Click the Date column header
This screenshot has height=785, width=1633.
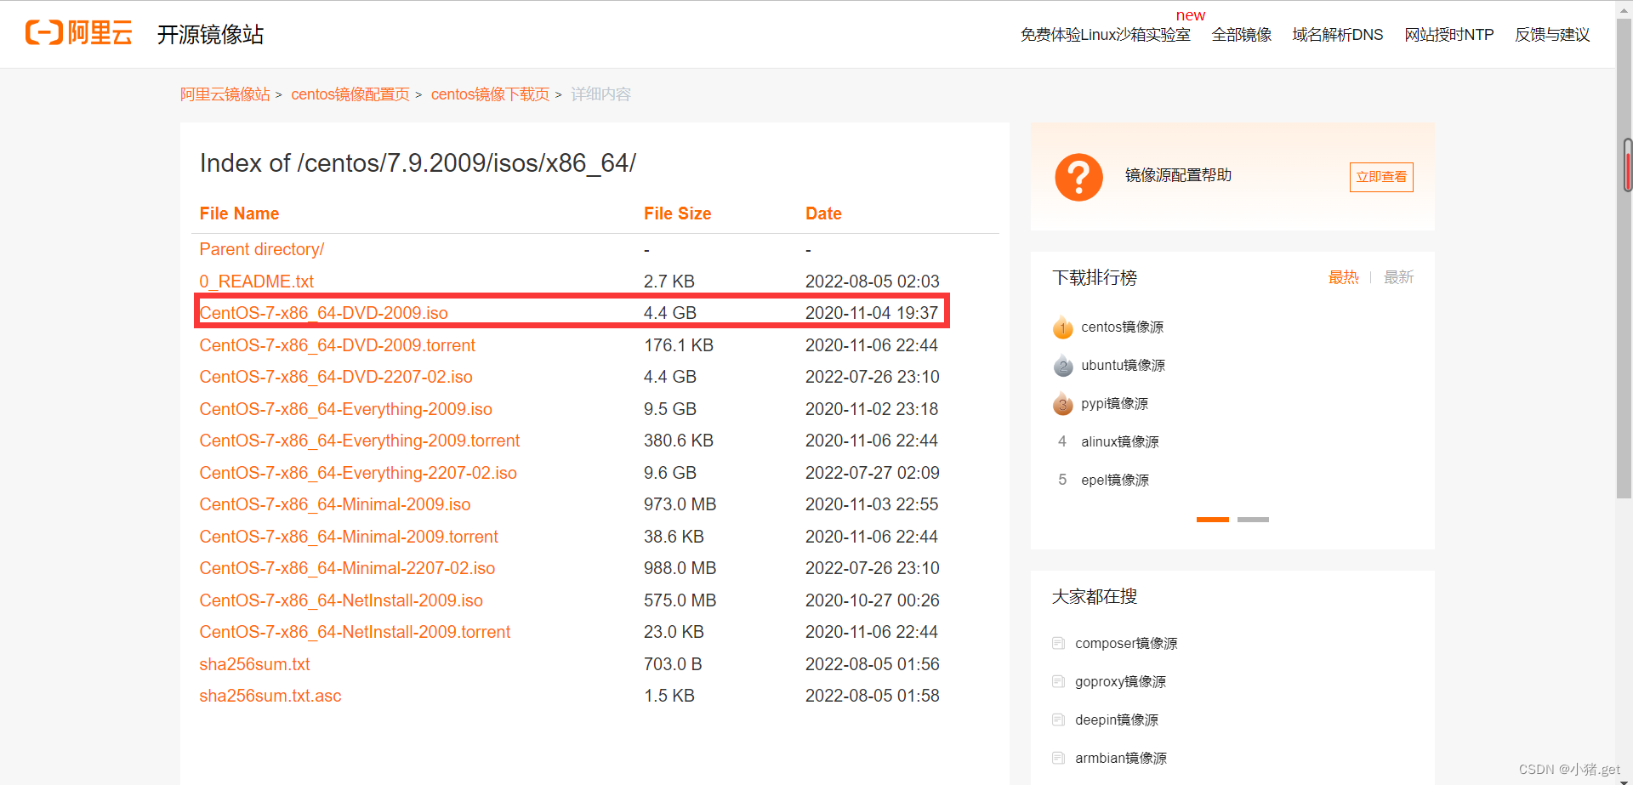click(x=823, y=213)
